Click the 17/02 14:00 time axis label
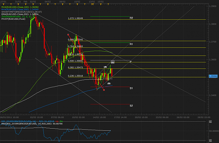219x143 pixels. [x=120, y=117]
